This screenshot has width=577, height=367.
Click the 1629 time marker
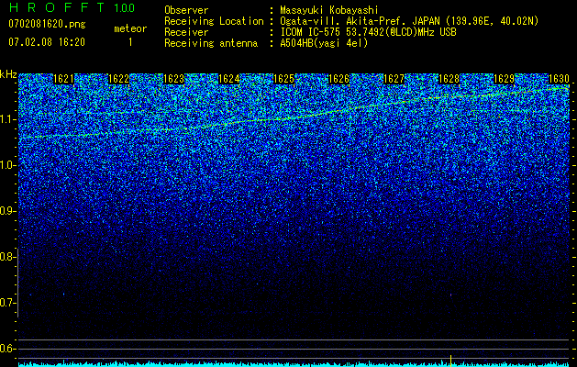coord(504,79)
